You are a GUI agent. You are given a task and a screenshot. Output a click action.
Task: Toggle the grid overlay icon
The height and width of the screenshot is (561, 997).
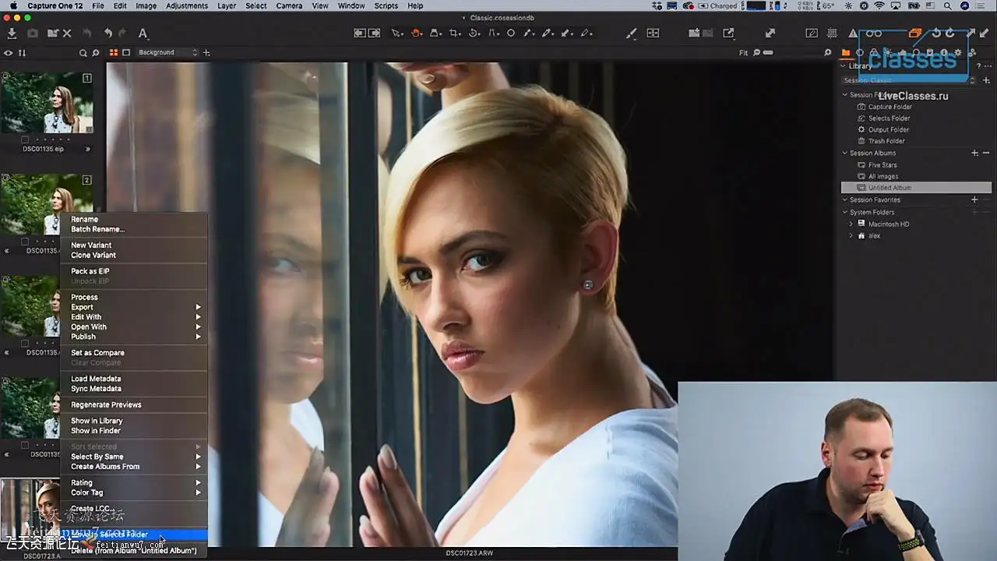[832, 34]
